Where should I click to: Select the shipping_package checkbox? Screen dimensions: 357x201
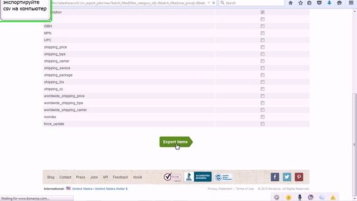(x=263, y=75)
